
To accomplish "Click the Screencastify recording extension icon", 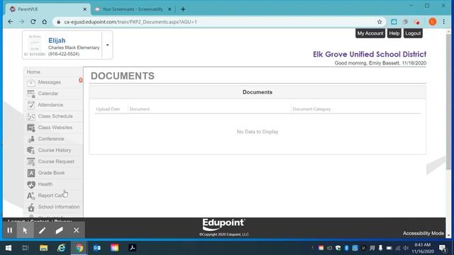I will (417, 22).
